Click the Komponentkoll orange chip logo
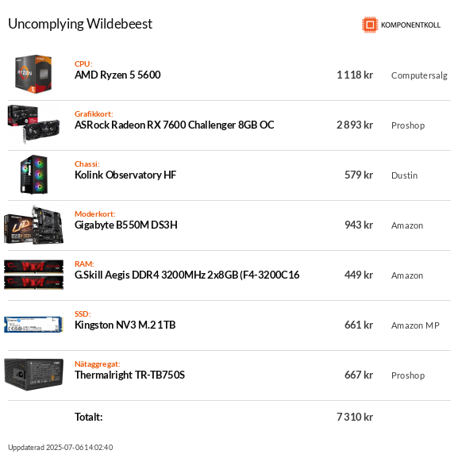 [x=370, y=25]
